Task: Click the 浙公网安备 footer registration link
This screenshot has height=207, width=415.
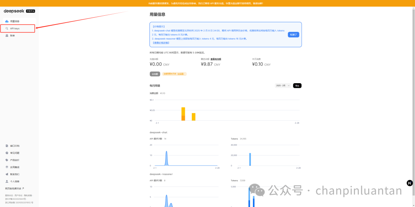Action: [x=19, y=202]
